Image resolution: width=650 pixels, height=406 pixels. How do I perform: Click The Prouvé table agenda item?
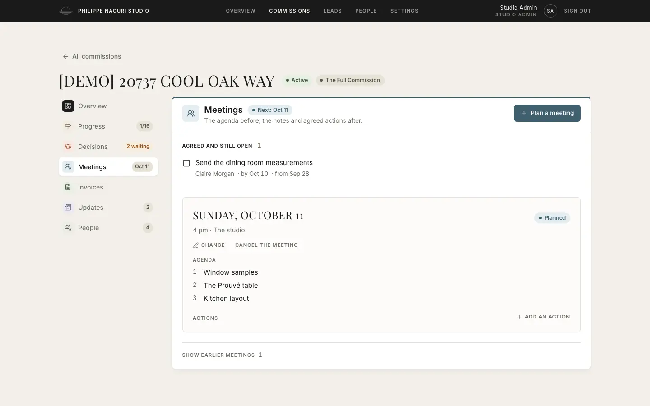coord(231,286)
